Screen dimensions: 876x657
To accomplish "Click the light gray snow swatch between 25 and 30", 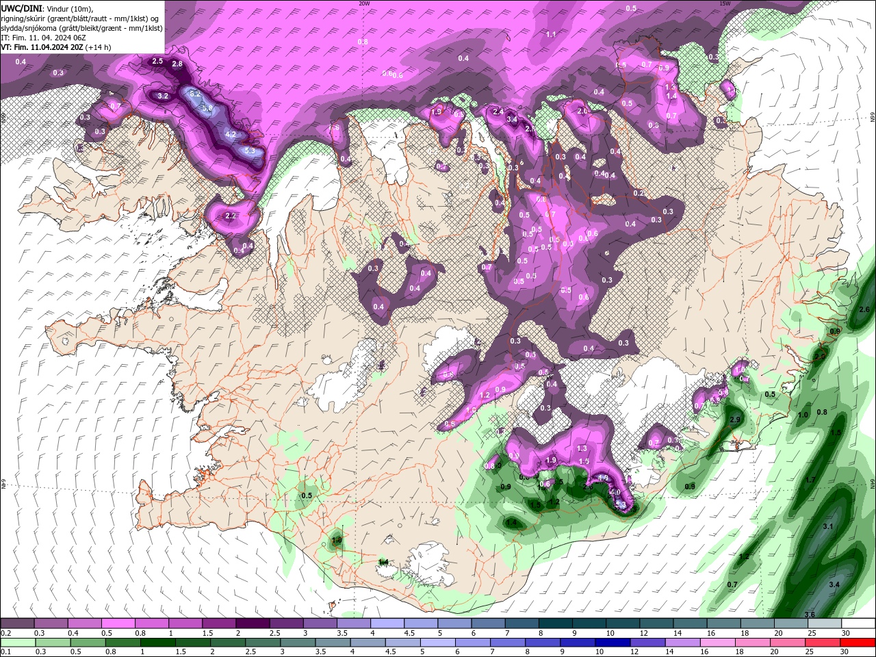I will [824, 623].
